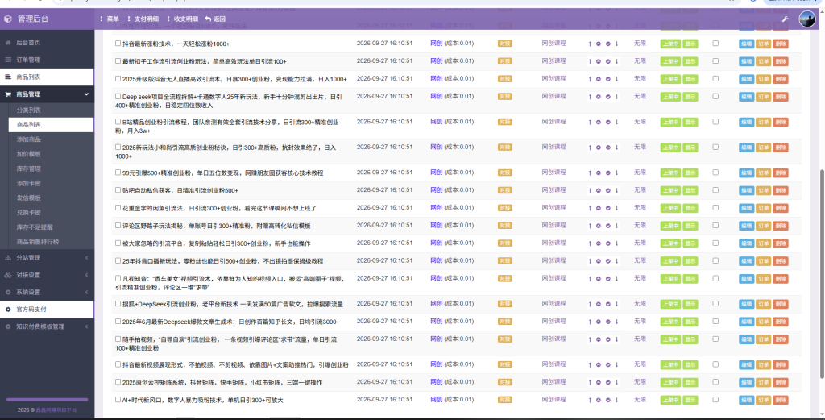Click 订单 for the 最新扣子工作流 row
This screenshot has height=420, width=825.
pyautogui.click(x=764, y=61)
